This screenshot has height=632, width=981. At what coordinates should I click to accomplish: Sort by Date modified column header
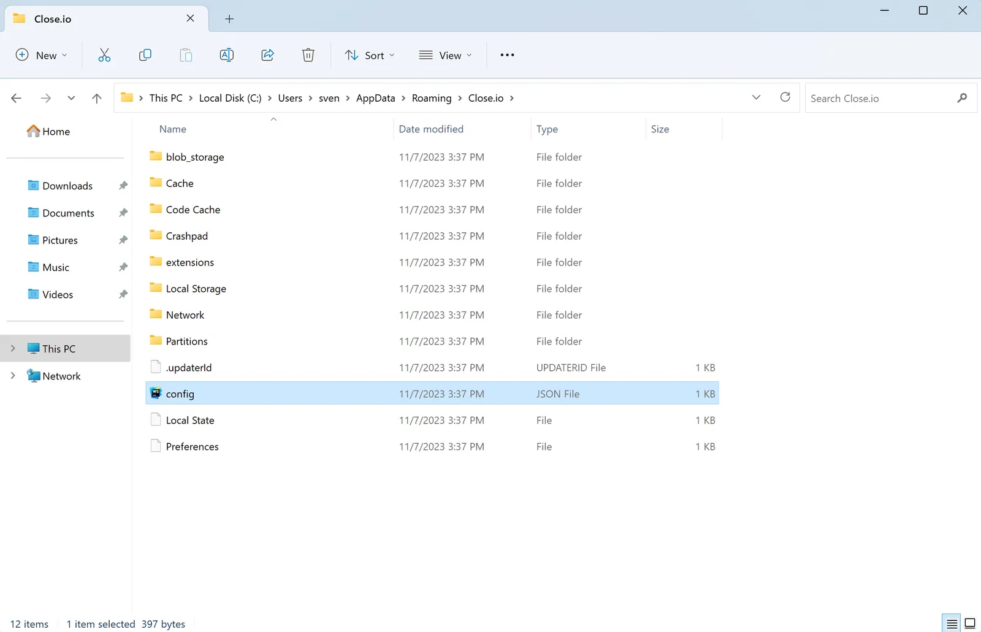click(431, 129)
